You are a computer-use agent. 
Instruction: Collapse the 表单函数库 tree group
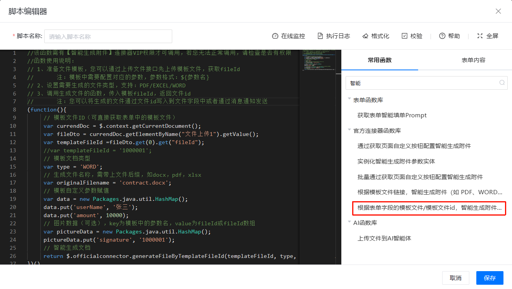(349, 100)
